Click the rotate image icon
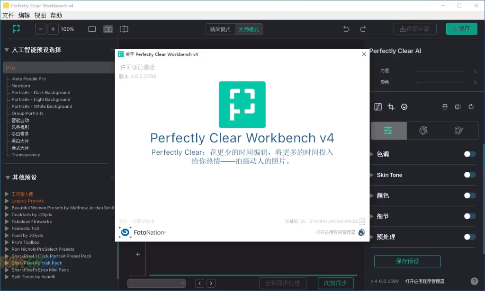 tap(471, 107)
